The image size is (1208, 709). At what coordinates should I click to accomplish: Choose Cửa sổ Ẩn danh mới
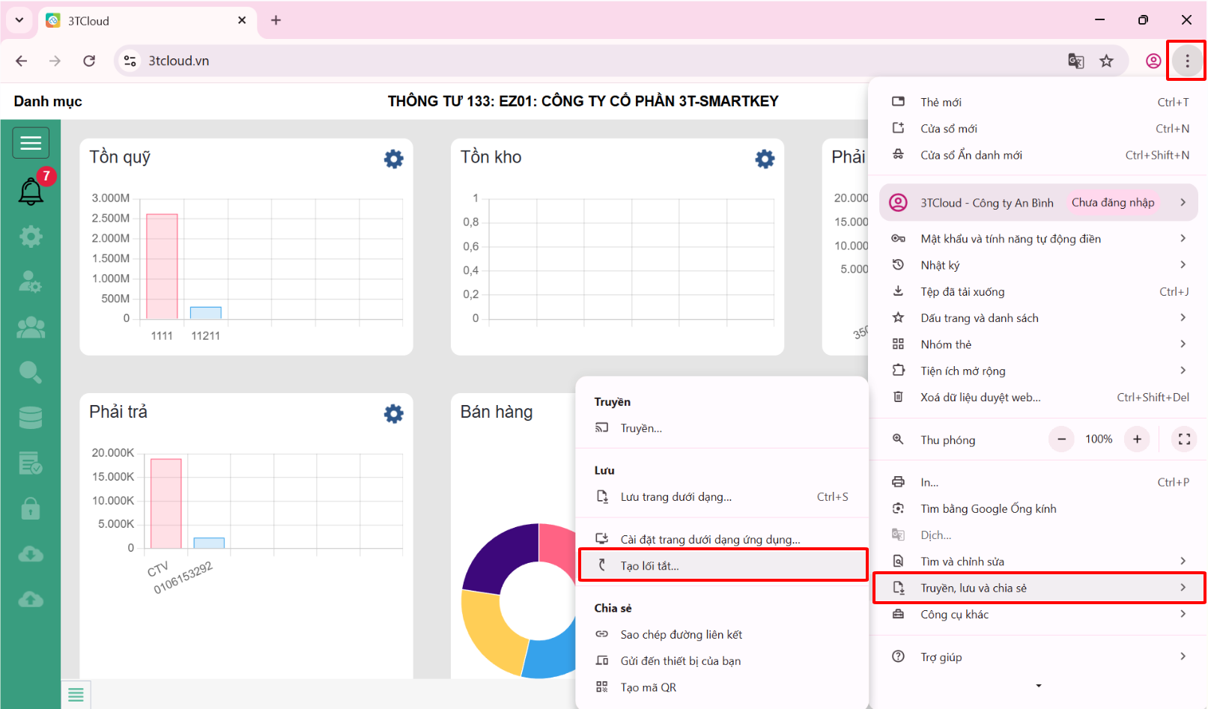click(x=971, y=155)
